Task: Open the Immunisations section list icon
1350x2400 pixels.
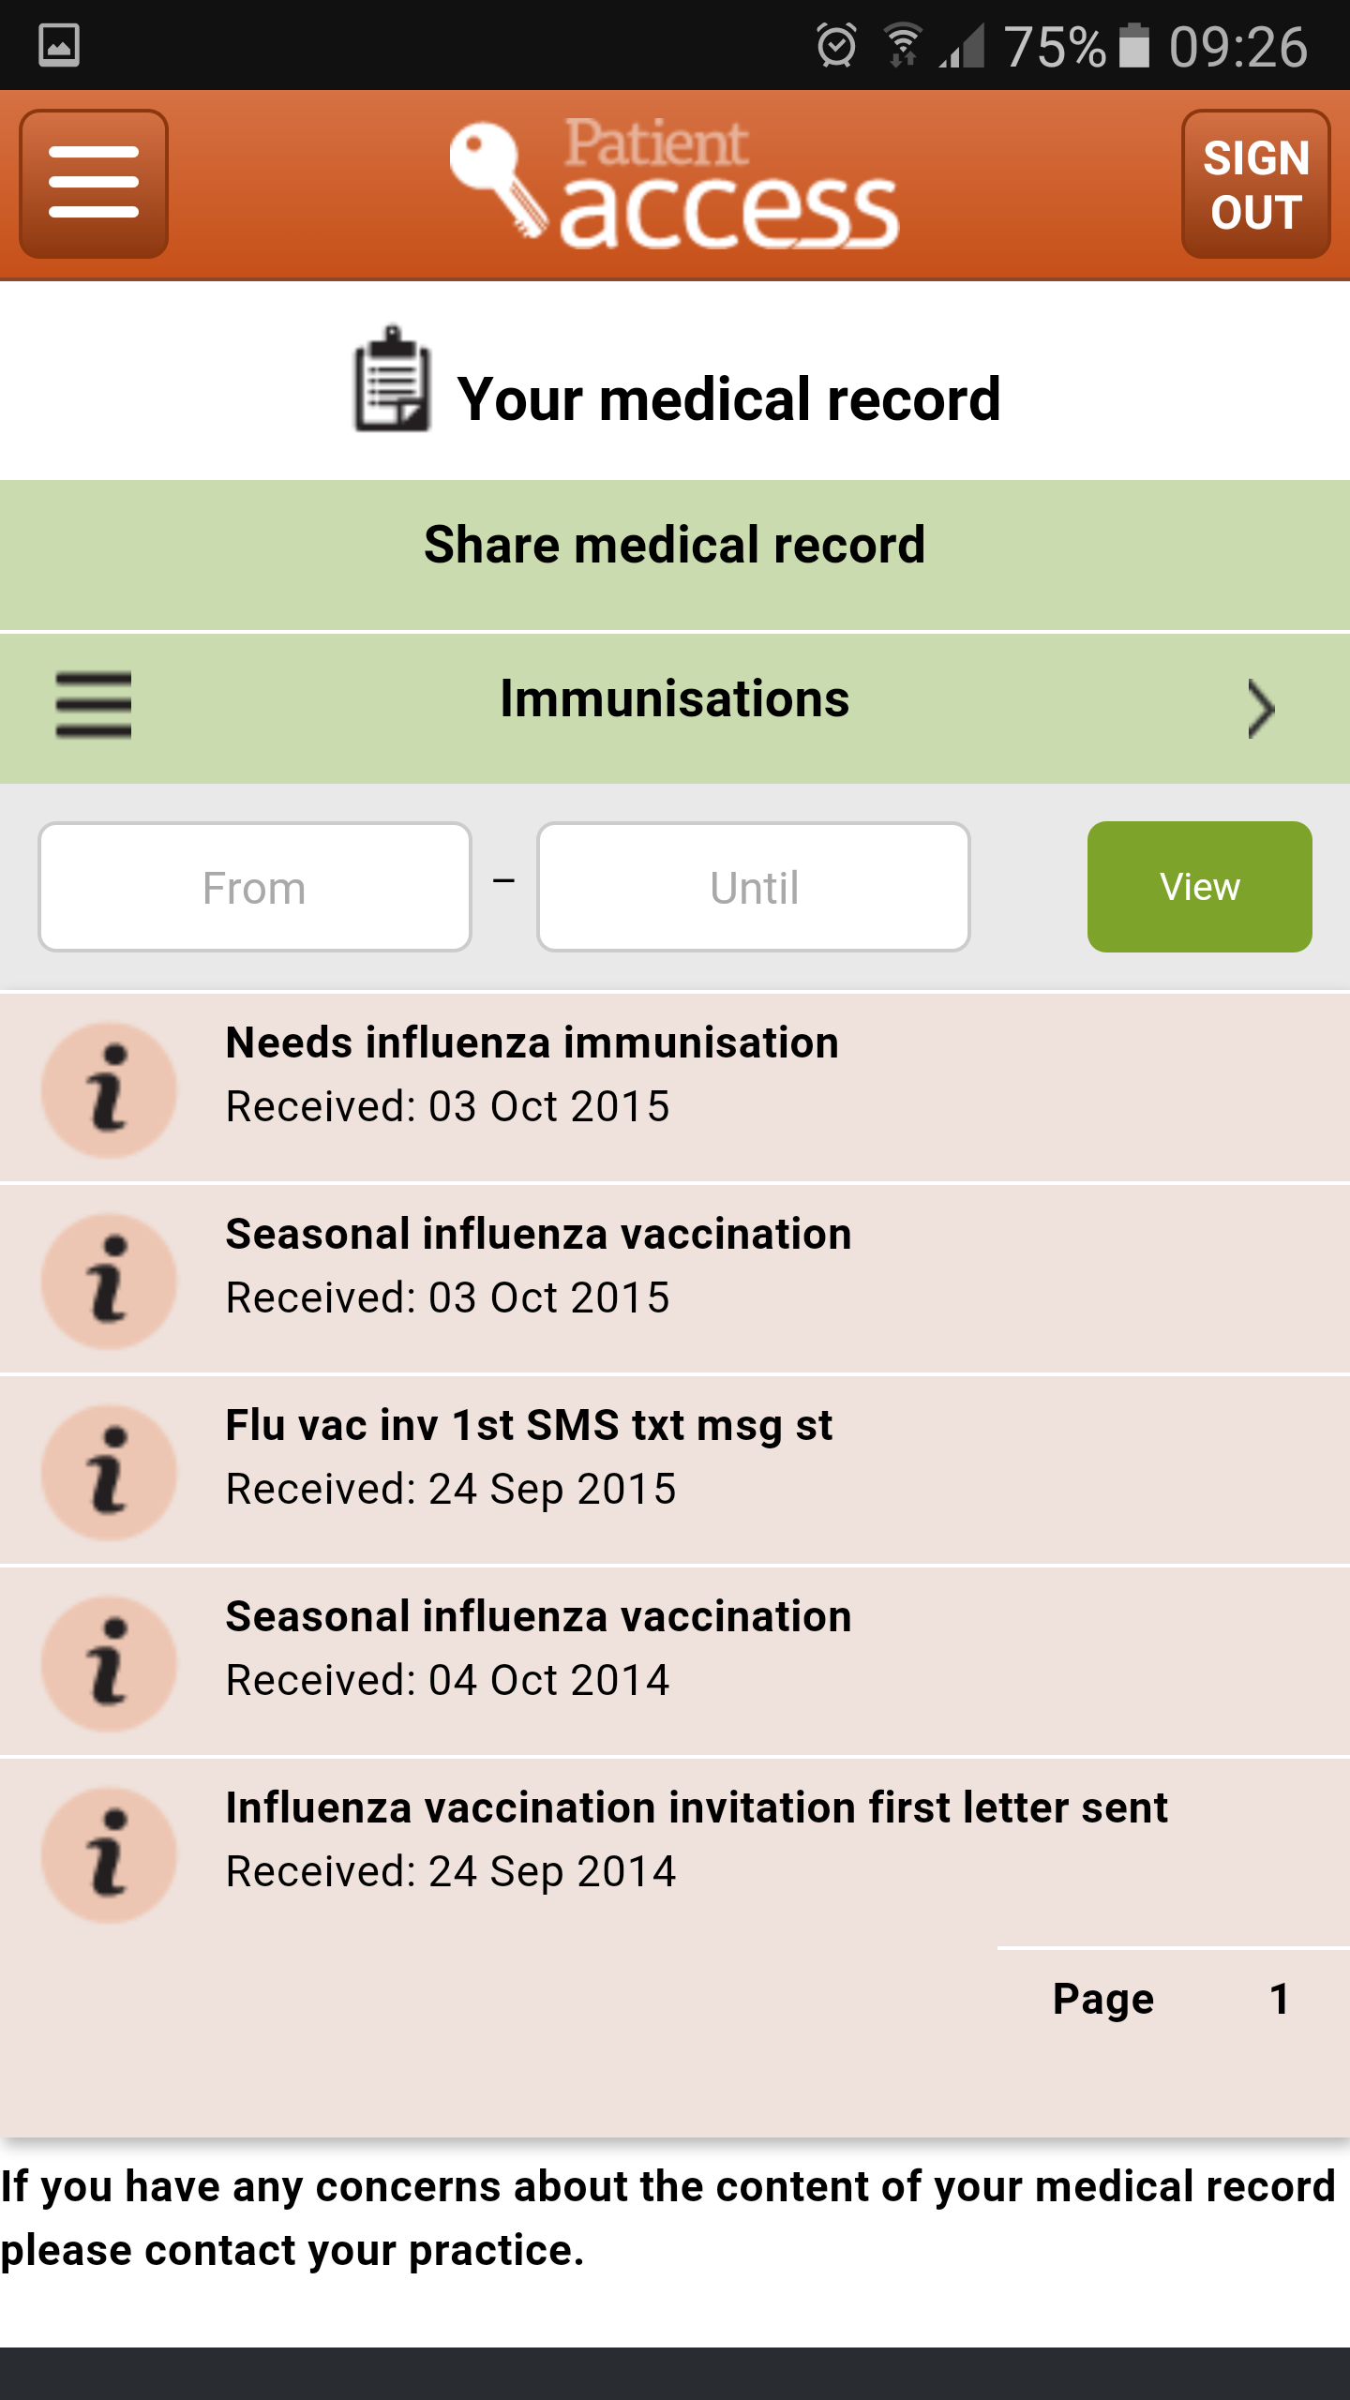Action: point(94,705)
